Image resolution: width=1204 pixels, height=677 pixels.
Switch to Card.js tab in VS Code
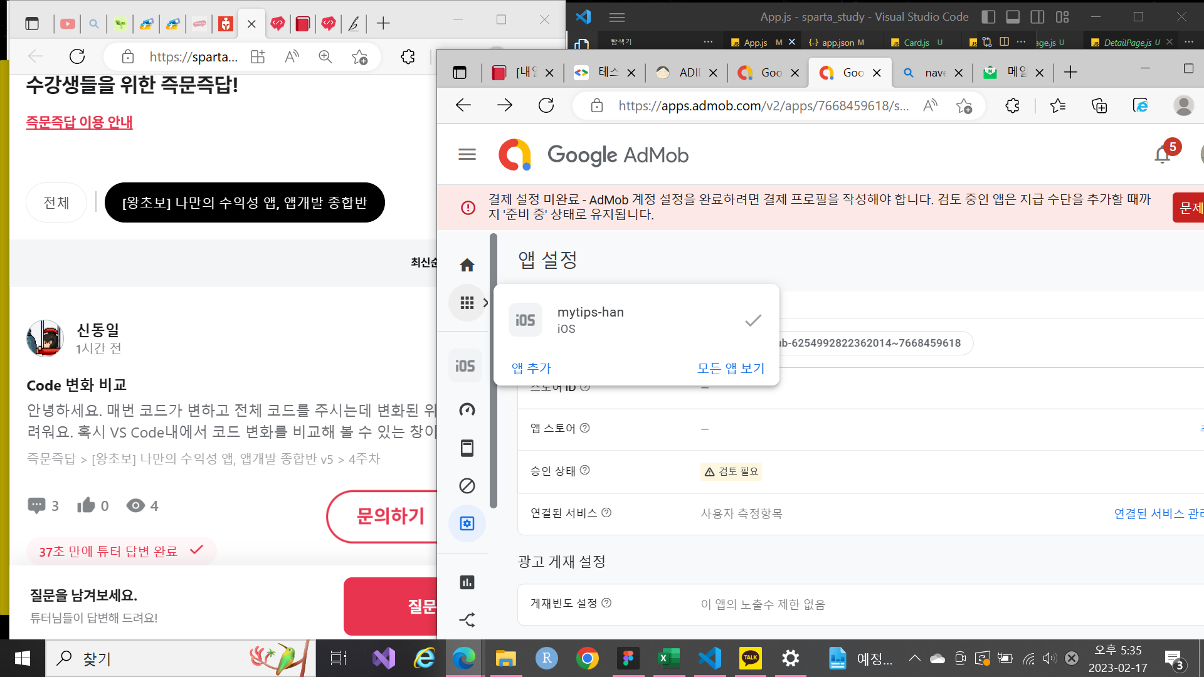click(916, 43)
